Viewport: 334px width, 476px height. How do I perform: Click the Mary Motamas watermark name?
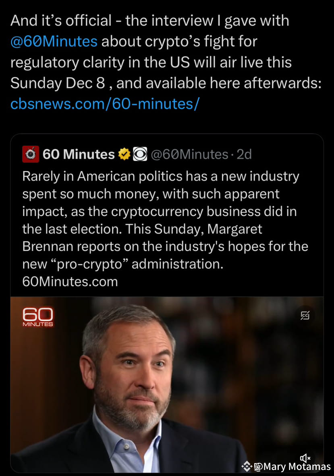pos(297,466)
